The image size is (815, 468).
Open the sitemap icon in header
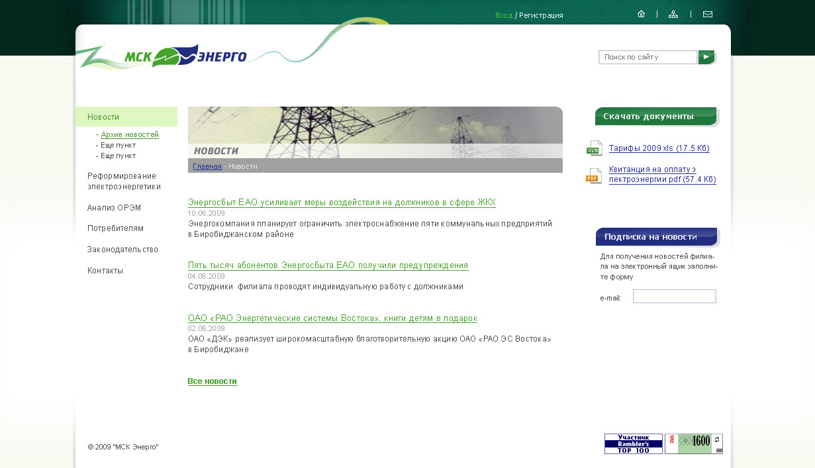tap(673, 14)
